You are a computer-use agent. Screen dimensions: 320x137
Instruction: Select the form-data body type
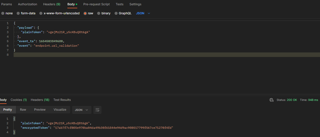pyautogui.click(x=26, y=13)
